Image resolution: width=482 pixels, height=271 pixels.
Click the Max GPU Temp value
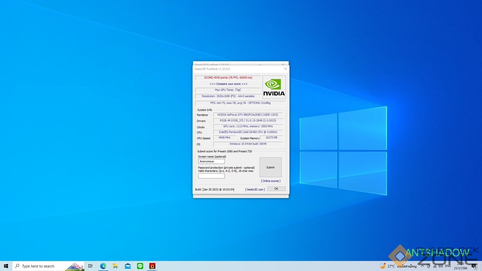click(x=228, y=90)
